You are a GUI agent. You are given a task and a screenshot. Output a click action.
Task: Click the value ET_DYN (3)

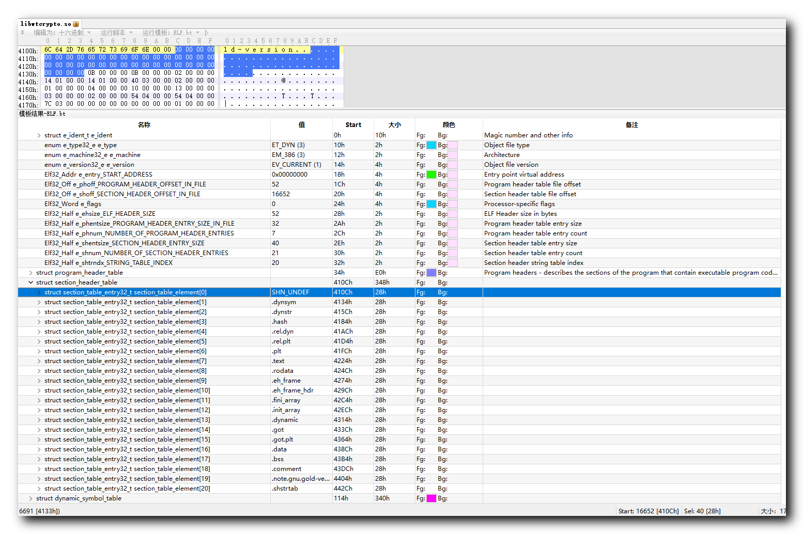[288, 145]
